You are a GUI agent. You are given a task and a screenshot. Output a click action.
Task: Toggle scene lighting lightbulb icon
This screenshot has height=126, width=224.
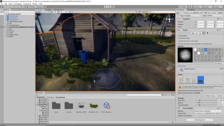[x=55, y=12]
